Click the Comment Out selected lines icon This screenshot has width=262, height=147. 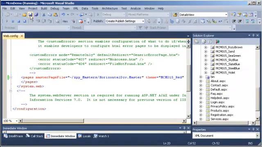[247, 21]
